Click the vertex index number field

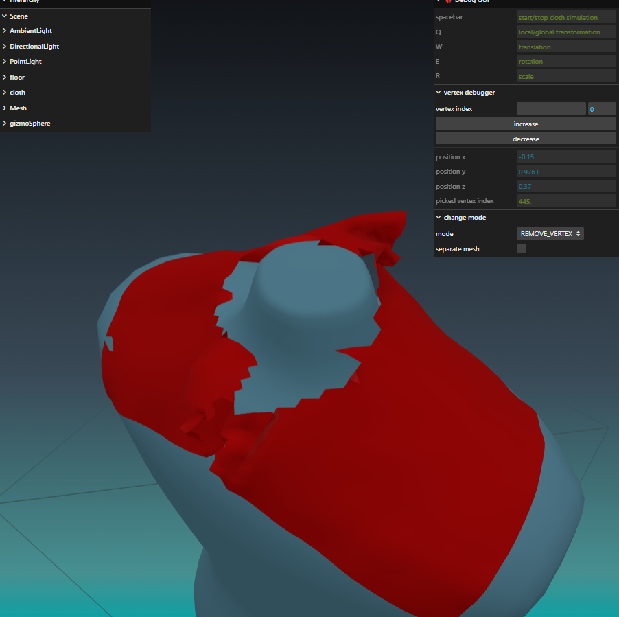point(602,109)
